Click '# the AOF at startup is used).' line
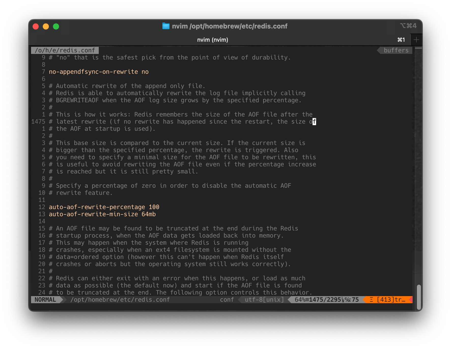This screenshot has height=349, width=451. (x=102, y=129)
